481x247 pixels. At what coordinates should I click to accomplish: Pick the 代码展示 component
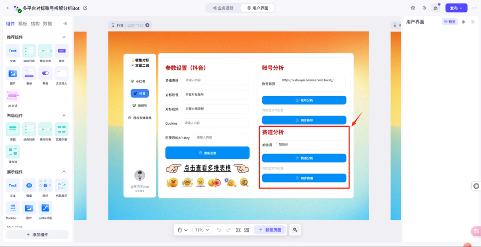coord(61,188)
